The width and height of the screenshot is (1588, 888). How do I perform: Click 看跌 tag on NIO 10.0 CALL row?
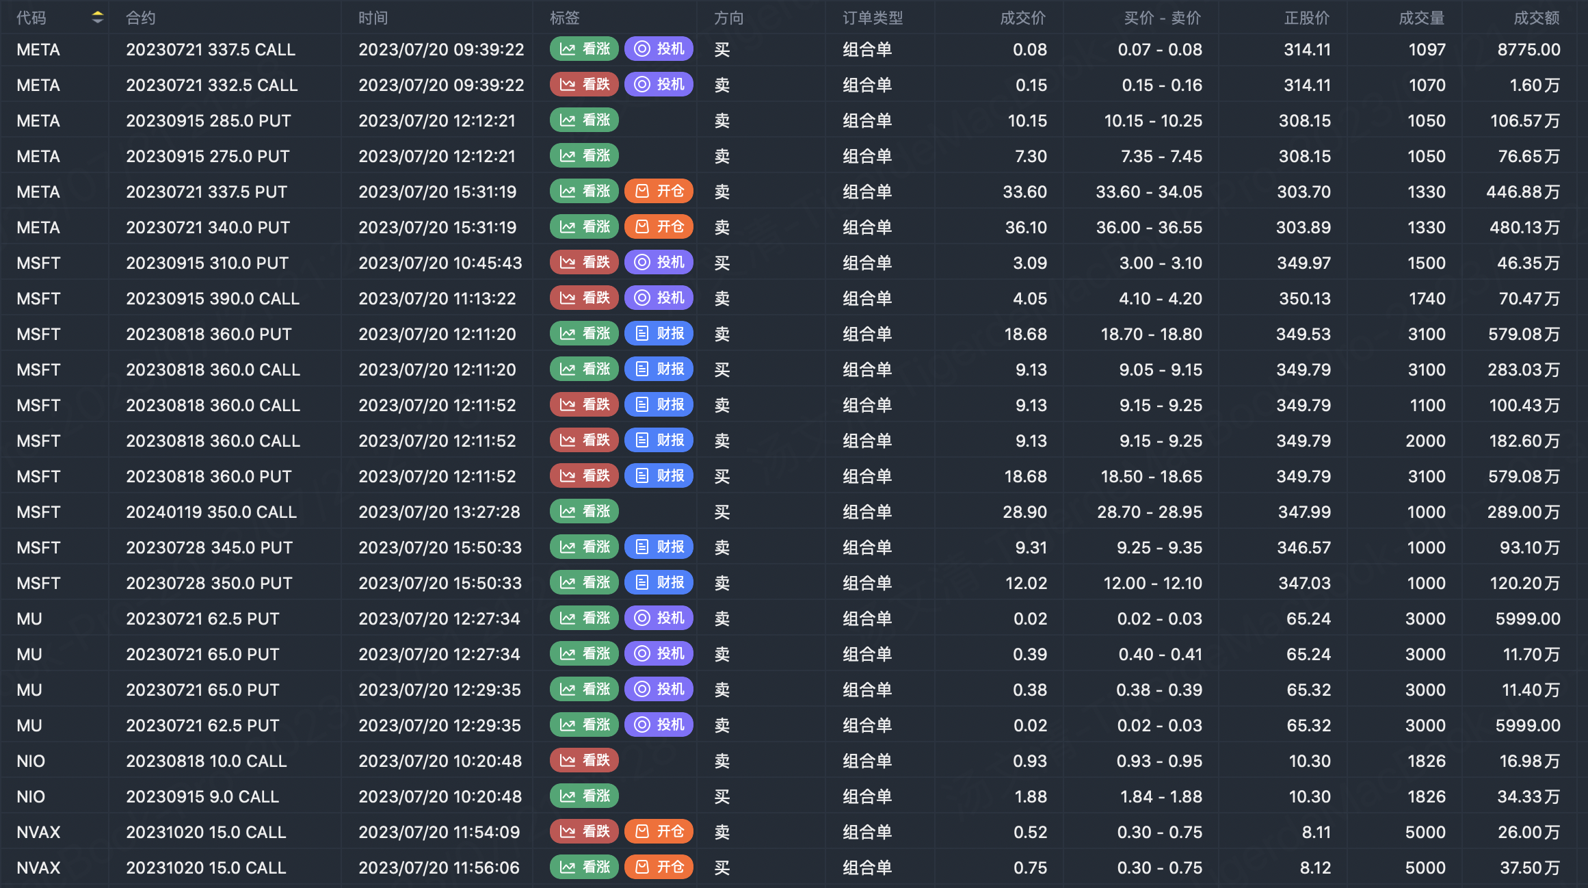[584, 761]
